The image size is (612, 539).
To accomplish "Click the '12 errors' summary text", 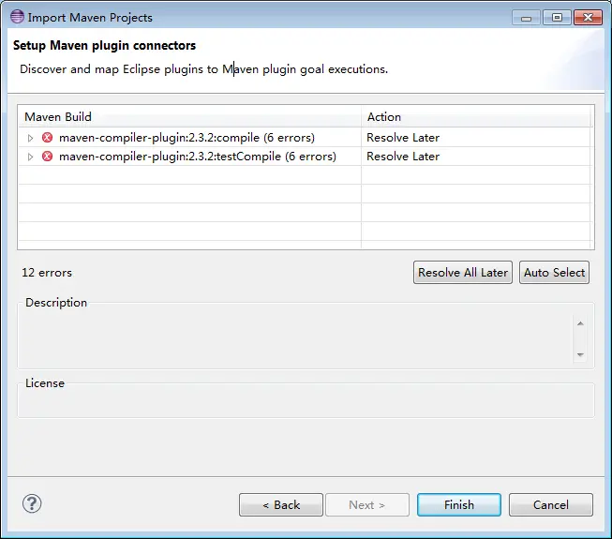I will pos(47,273).
